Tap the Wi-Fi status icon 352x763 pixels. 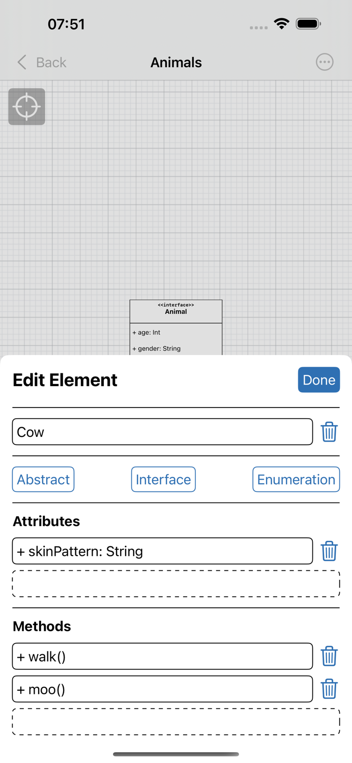pos(281,23)
